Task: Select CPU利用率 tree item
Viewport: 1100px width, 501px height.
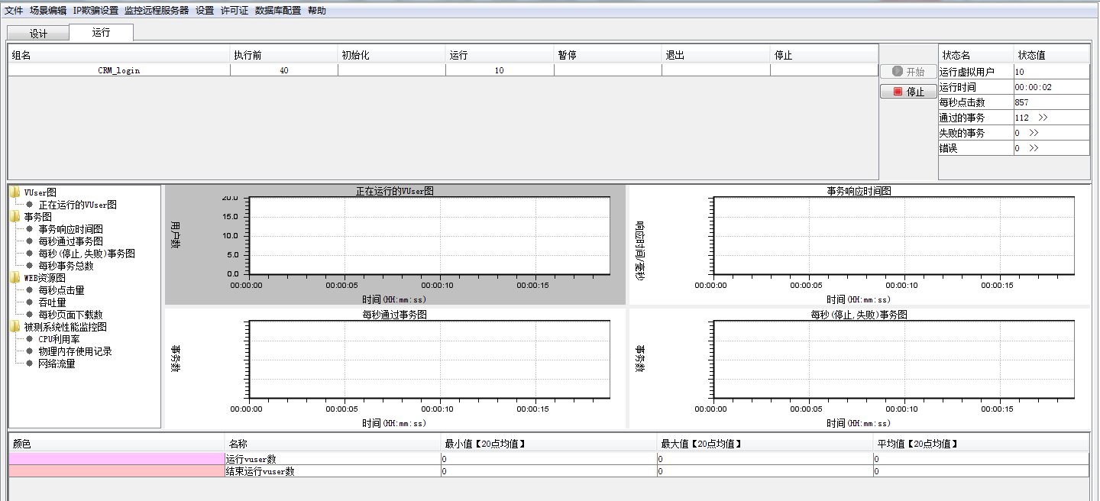Action: pyautogui.click(x=59, y=339)
